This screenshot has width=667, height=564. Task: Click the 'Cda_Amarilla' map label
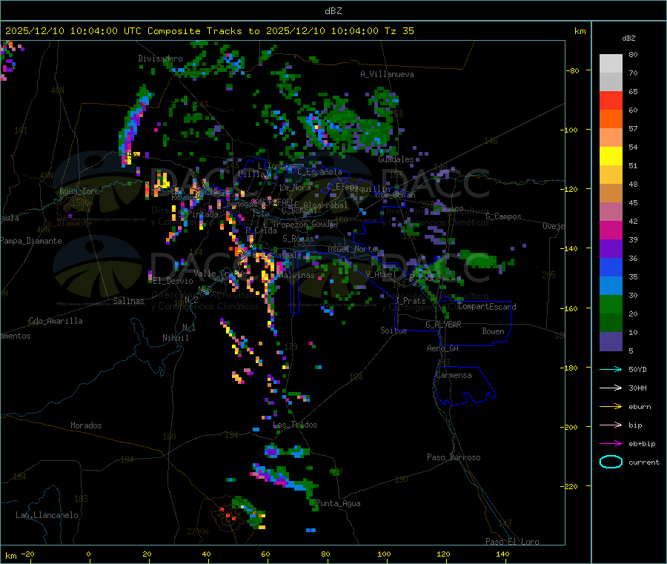[56, 321]
